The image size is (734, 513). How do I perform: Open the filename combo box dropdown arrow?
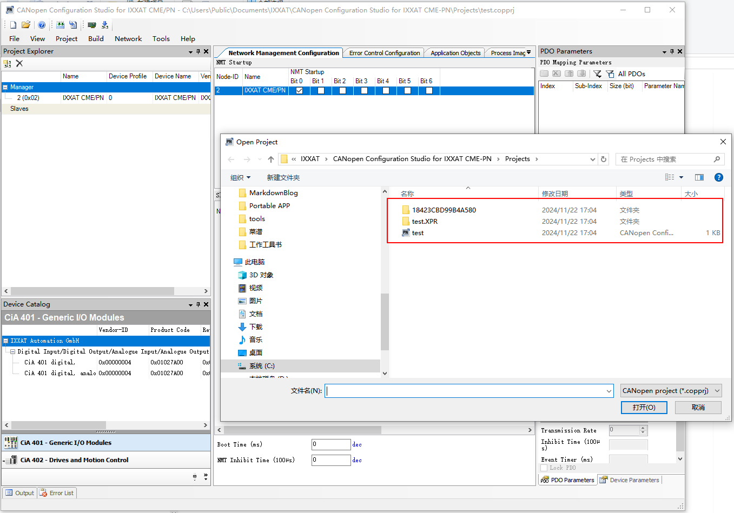(x=609, y=391)
